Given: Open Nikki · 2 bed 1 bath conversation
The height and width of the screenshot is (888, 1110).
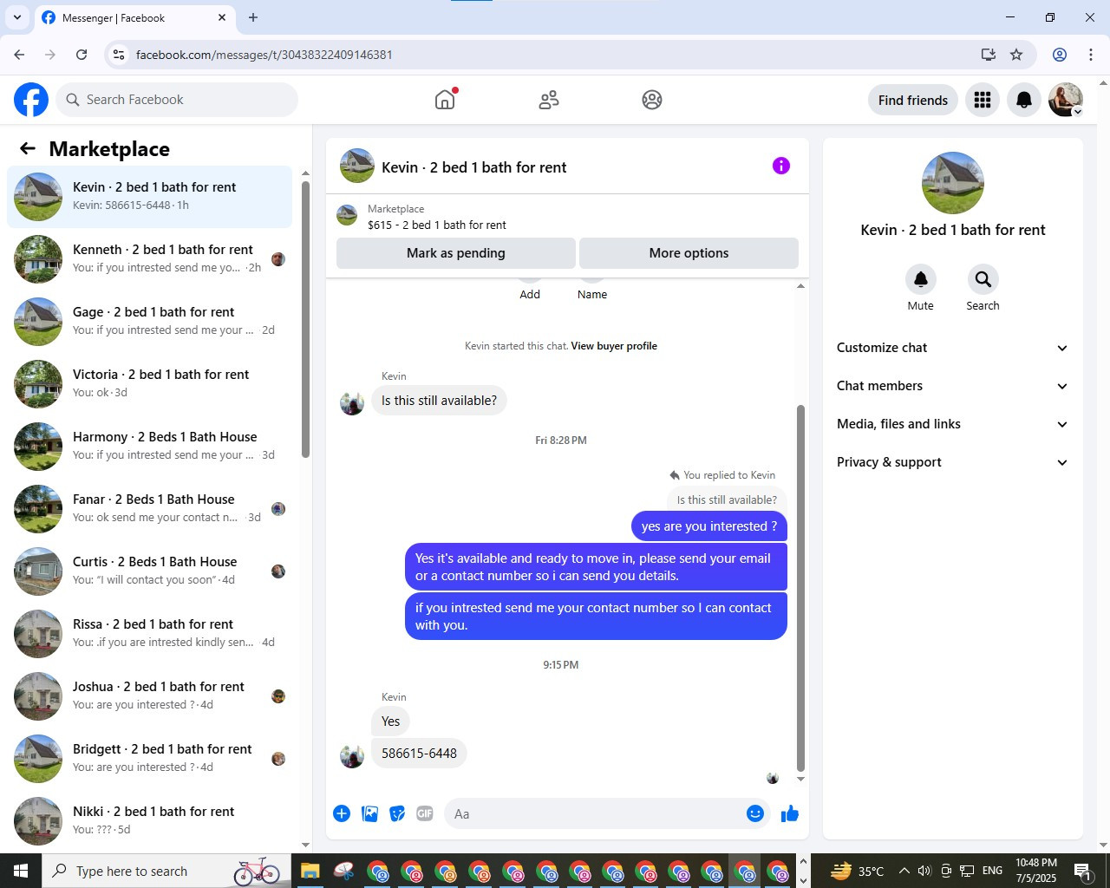Looking at the screenshot, I should point(149,821).
